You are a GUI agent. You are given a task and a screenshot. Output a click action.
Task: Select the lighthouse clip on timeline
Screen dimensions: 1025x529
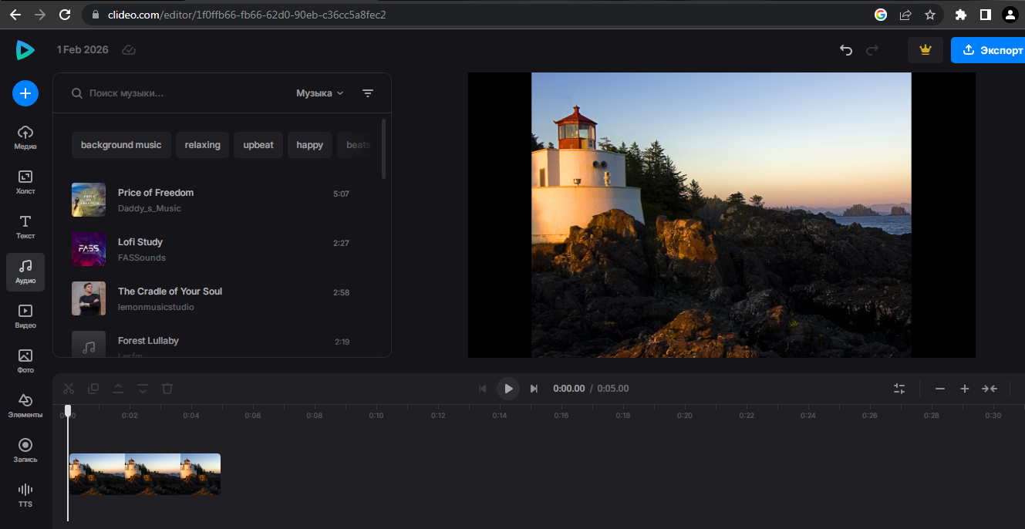[144, 474]
